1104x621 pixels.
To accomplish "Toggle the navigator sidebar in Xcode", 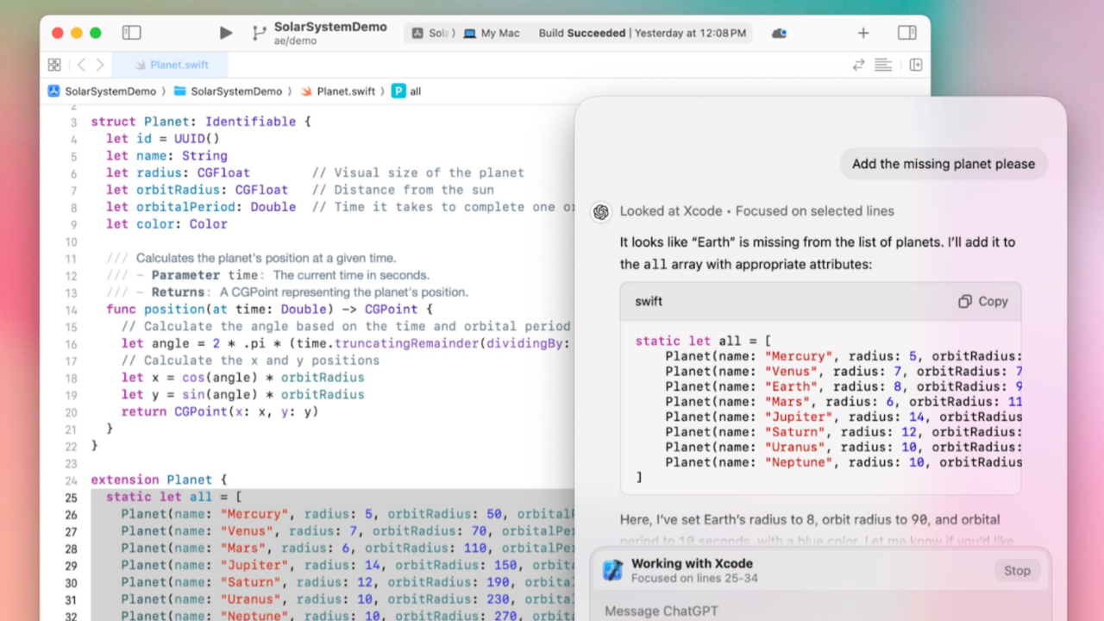I will click(x=131, y=33).
